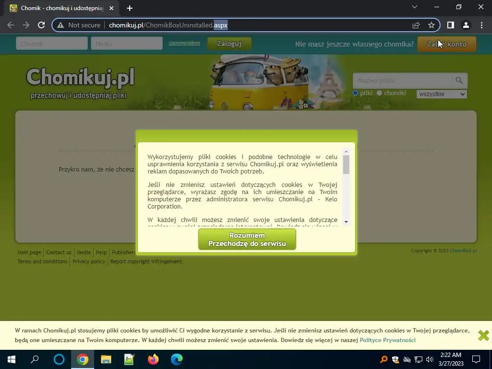Viewport: 492px width, 369px height.
Task: Open the network icon in system tray
Action: (418, 359)
